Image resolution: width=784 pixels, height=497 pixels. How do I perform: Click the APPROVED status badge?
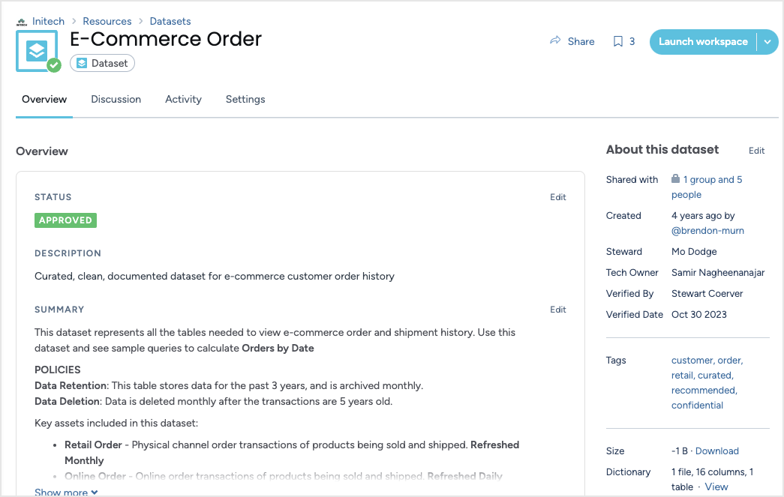(65, 220)
